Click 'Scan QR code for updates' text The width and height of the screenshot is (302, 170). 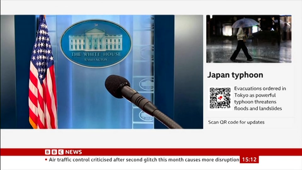[x=236, y=122]
